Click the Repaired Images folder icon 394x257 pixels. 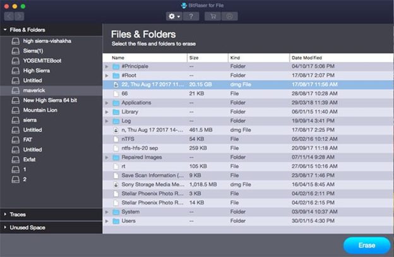pos(116,157)
